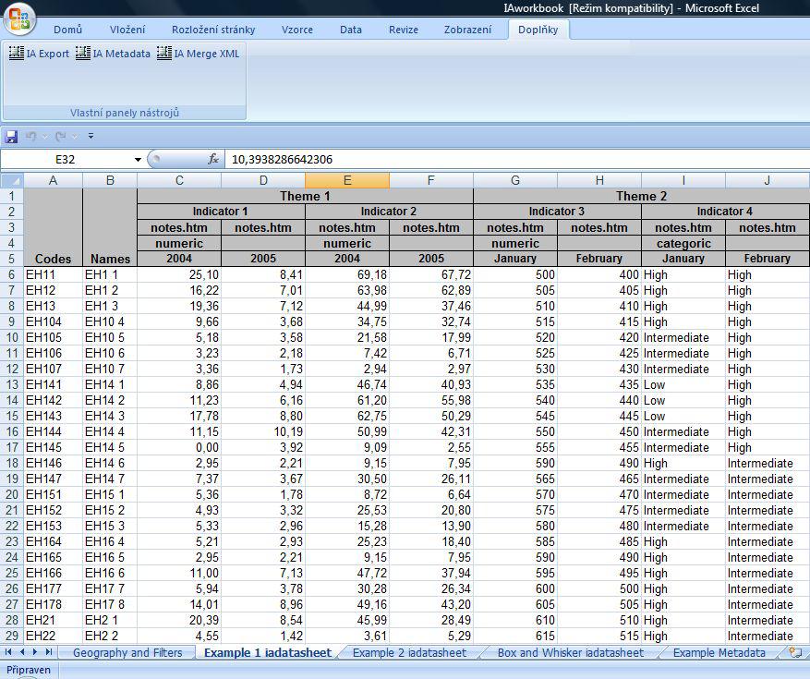Open the IA Metadata tool
This screenshot has width=810, height=679.
tap(113, 54)
